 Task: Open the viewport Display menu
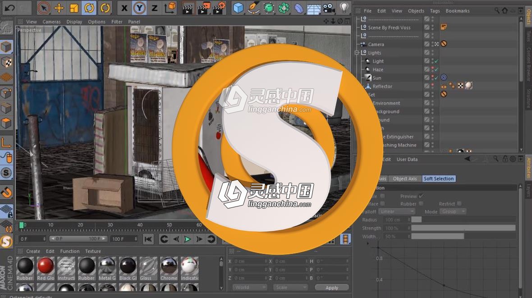click(74, 22)
